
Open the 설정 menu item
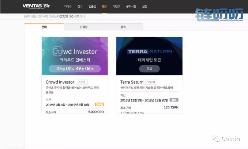144,6
